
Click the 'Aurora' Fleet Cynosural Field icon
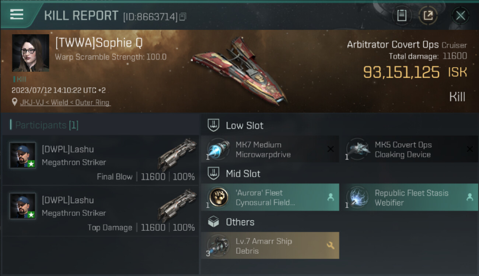[x=219, y=198]
